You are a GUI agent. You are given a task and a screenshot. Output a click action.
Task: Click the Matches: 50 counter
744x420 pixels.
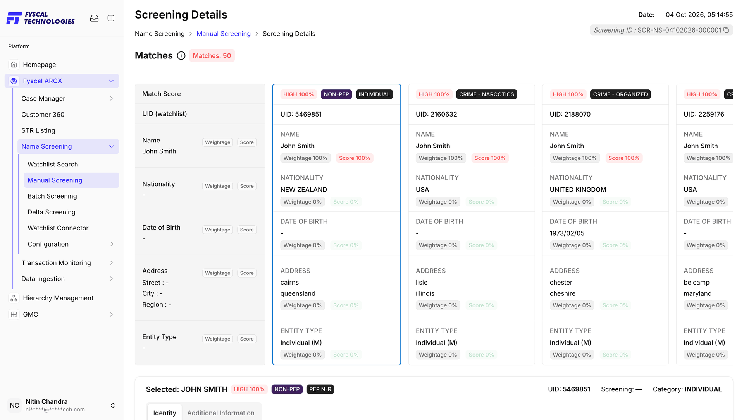(x=212, y=56)
